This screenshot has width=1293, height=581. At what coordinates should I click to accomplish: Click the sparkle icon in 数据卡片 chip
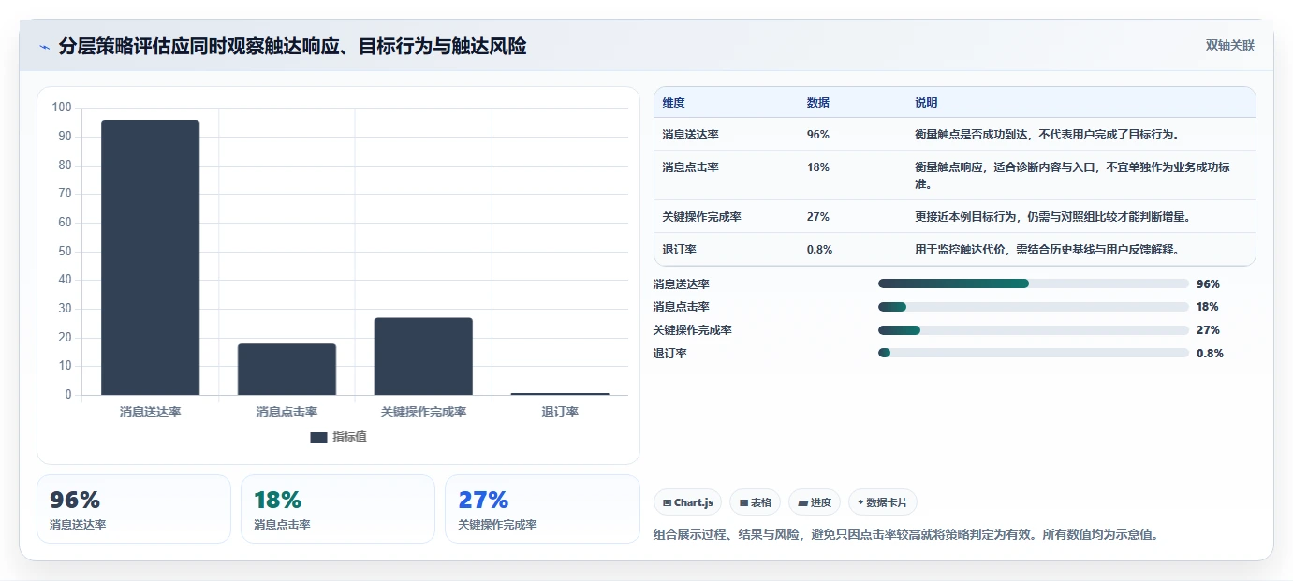[x=860, y=502]
